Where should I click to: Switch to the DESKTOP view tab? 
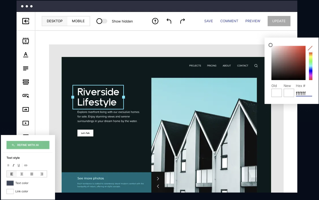pyautogui.click(x=55, y=21)
